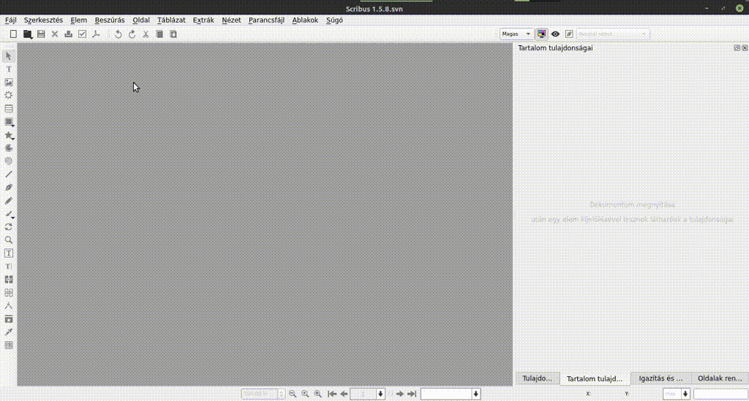Select the edit frame contents tool
Screen dimensions: 749x401
9,253
